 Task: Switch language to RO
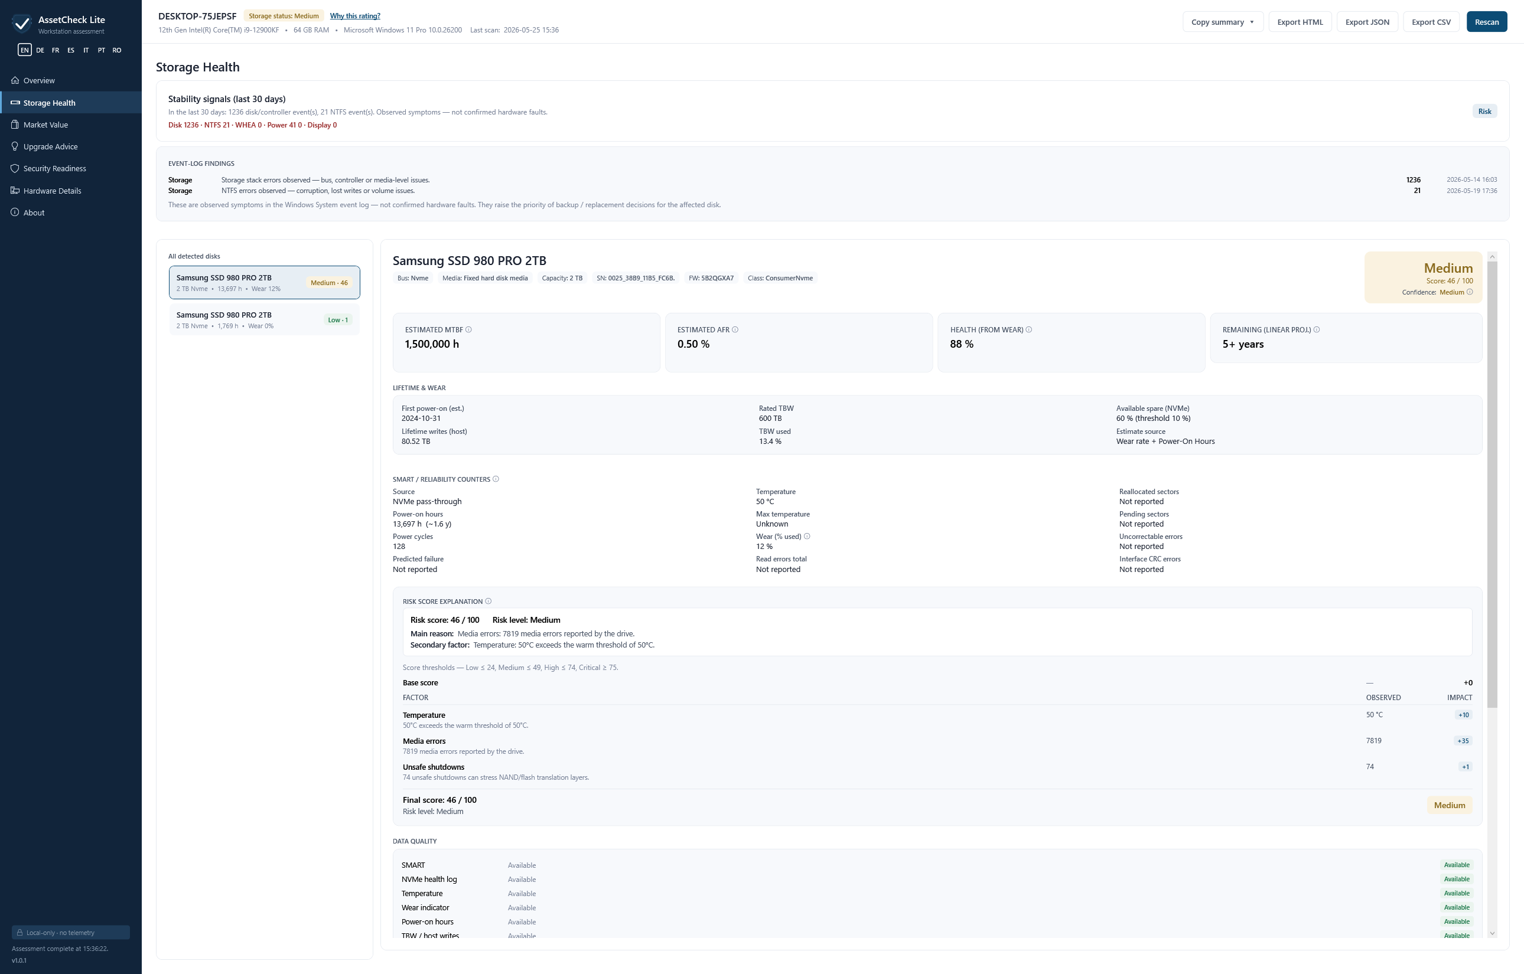pos(117,50)
